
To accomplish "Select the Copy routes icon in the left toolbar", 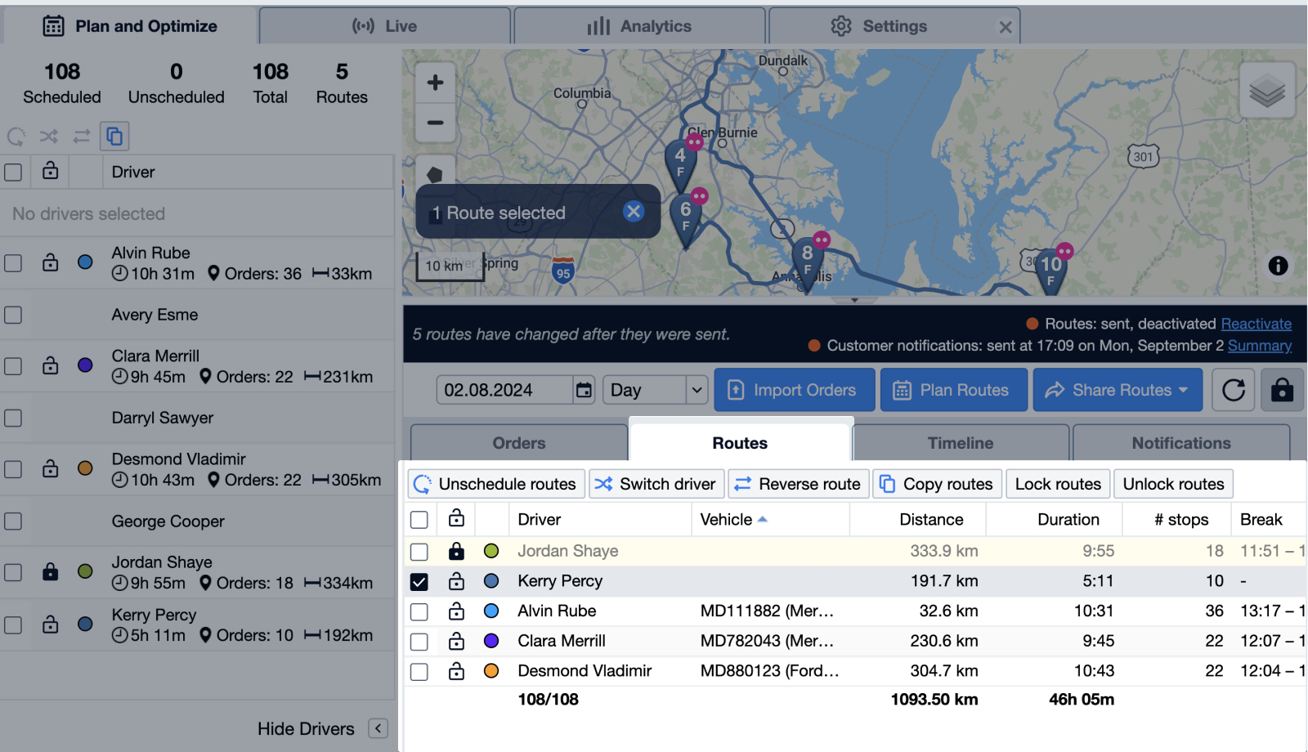I will click(x=114, y=137).
